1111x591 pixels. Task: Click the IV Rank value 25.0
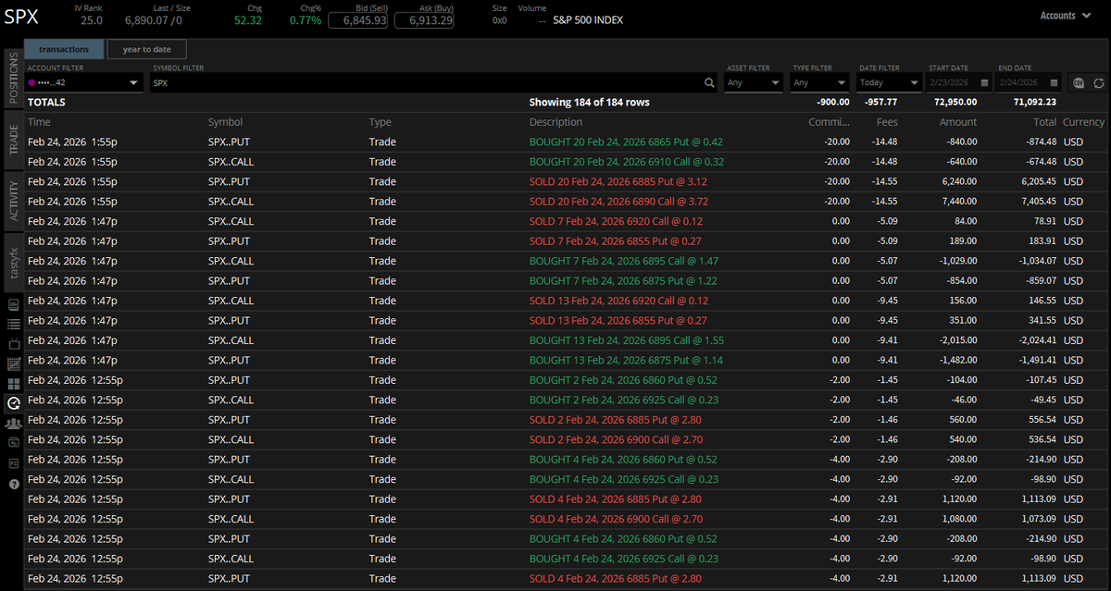91,19
